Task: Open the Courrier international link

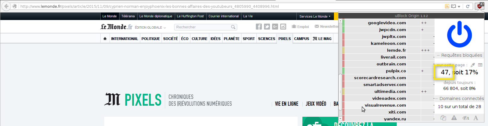Action: 224,16
